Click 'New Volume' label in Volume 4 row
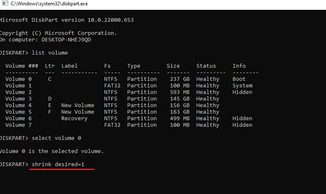 click(x=78, y=105)
